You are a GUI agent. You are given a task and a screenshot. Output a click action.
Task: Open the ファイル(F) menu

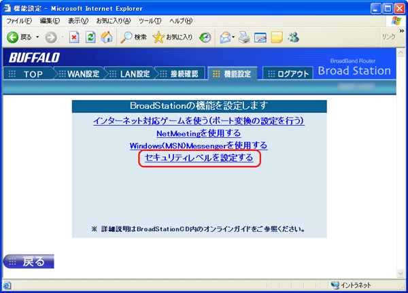click(18, 21)
